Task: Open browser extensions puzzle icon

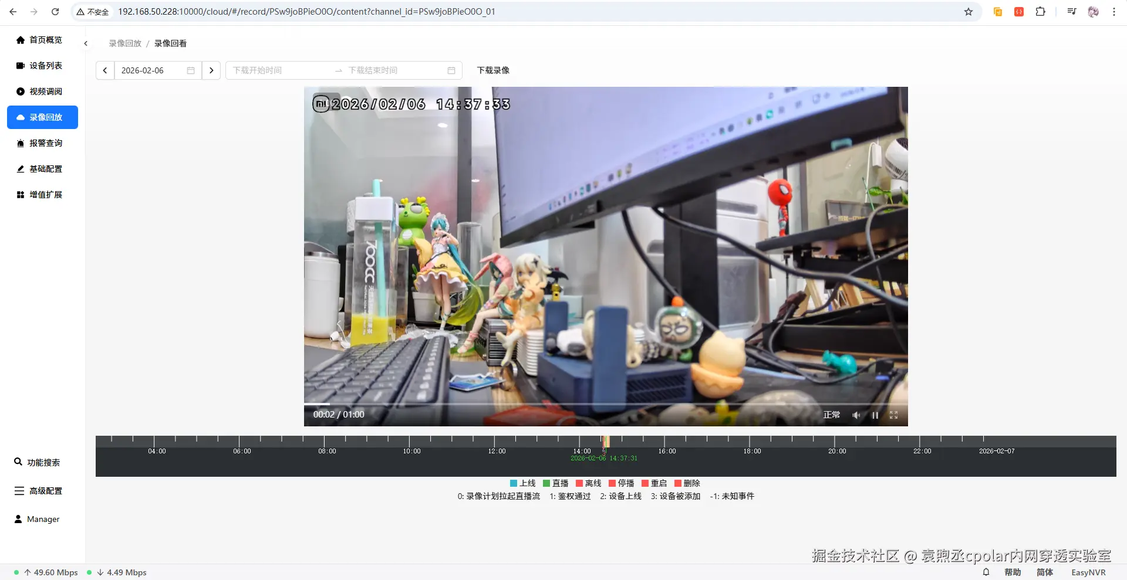Action: pos(1040,12)
